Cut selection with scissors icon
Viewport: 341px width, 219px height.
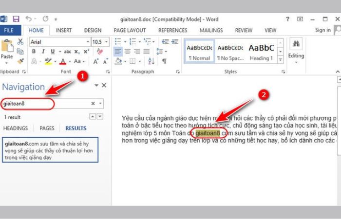tap(20, 41)
